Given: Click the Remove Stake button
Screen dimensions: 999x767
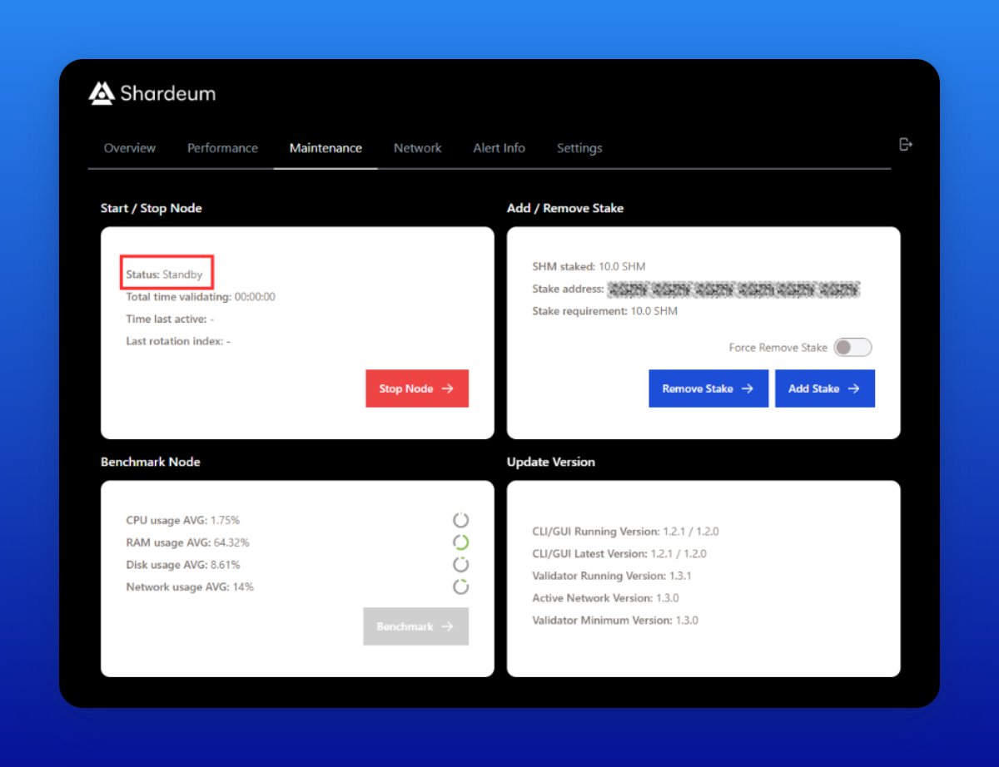Looking at the screenshot, I should [x=708, y=388].
